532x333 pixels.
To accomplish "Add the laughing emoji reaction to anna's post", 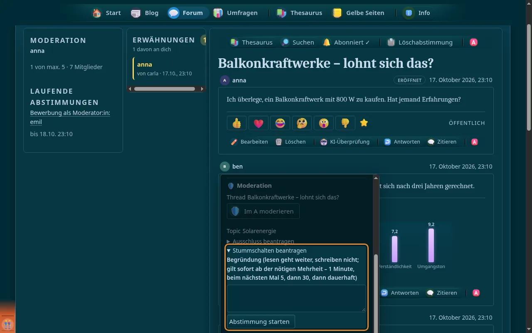I will pyautogui.click(x=280, y=123).
